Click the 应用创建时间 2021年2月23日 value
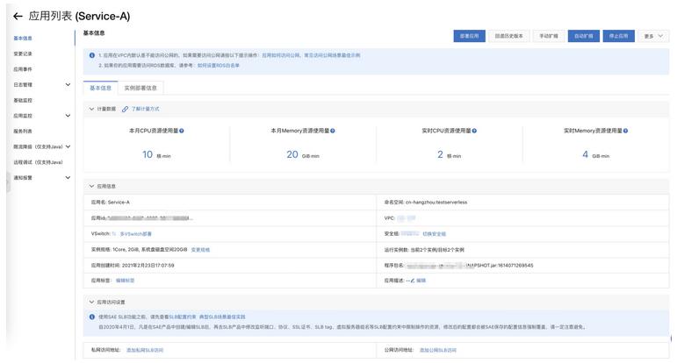 [x=148, y=266]
